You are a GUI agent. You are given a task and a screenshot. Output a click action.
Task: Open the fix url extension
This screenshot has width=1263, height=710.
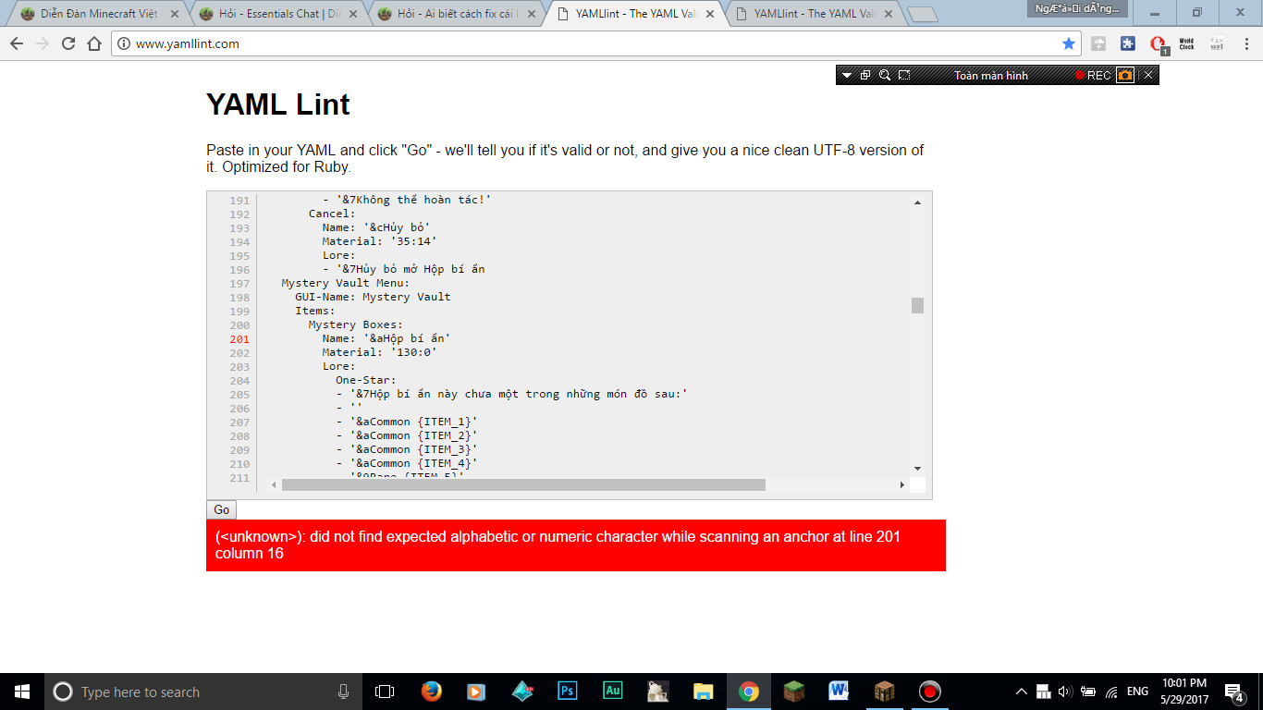coord(1216,43)
